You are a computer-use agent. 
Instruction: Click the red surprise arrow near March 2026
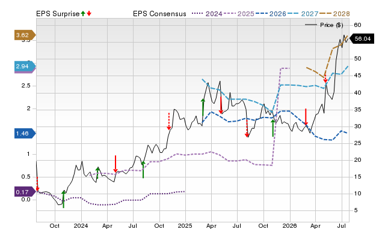tap(306, 117)
